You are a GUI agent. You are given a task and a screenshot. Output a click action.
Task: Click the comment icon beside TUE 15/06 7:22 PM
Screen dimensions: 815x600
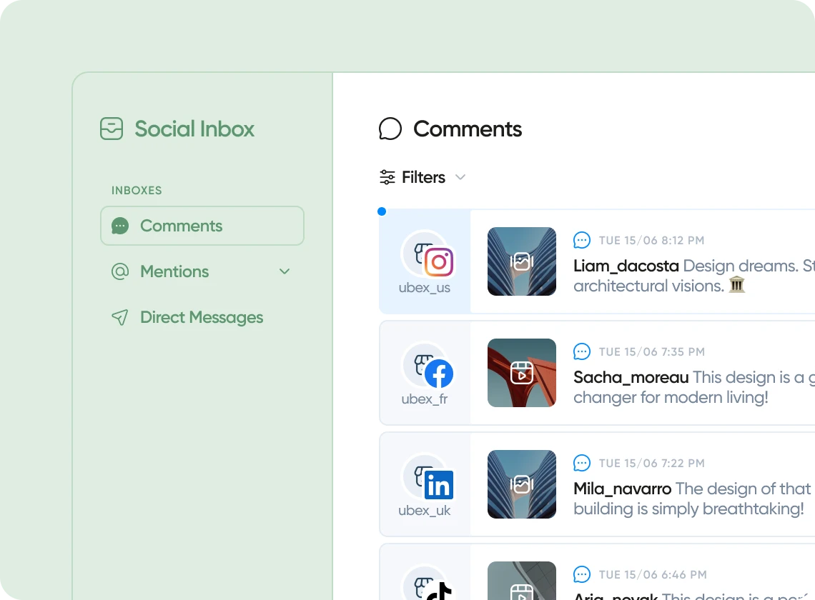(582, 463)
